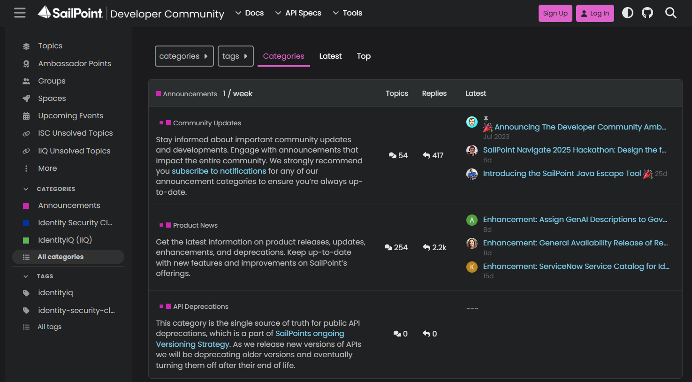692x382 pixels.
Task: Click the Product News 2.2k replies count
Action: [x=434, y=248]
